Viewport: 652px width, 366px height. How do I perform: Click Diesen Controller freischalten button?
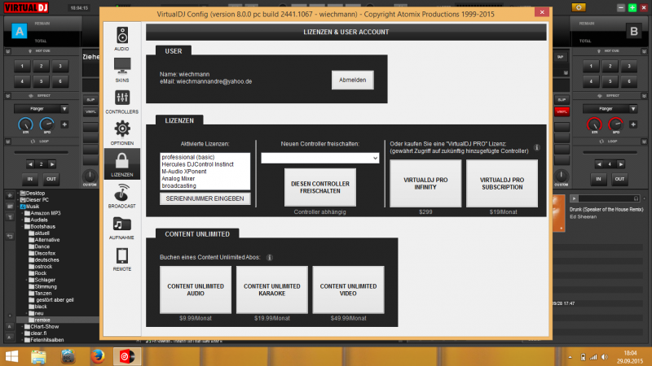tap(320, 187)
